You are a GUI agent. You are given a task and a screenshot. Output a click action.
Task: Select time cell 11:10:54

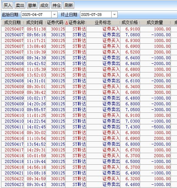tap(36, 138)
